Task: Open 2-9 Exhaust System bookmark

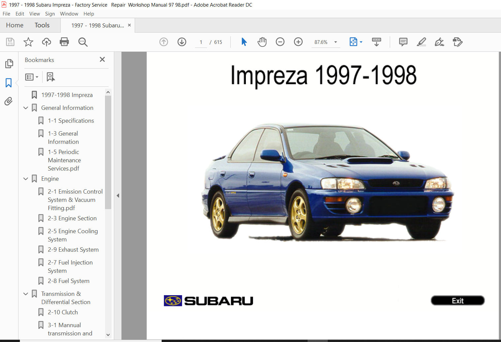Action: tap(73, 250)
